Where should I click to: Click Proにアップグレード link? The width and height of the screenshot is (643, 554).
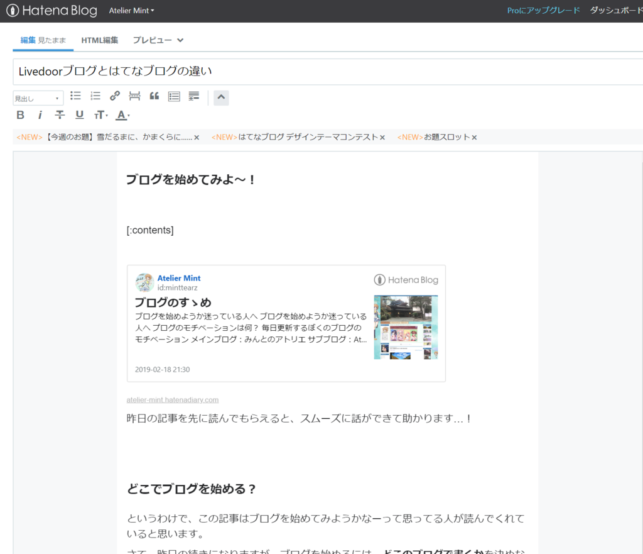543,10
